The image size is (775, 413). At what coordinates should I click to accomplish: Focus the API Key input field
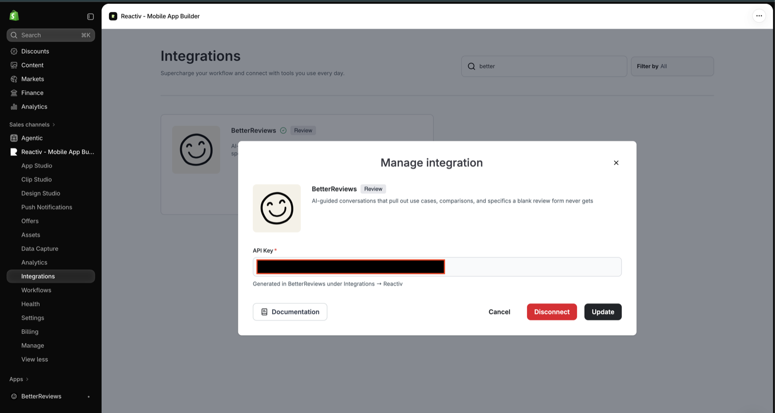click(x=437, y=267)
